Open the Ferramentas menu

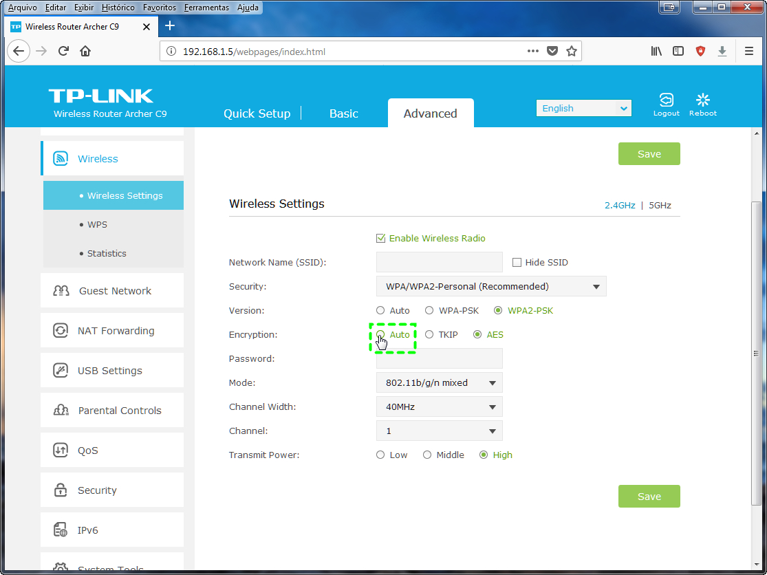point(206,8)
